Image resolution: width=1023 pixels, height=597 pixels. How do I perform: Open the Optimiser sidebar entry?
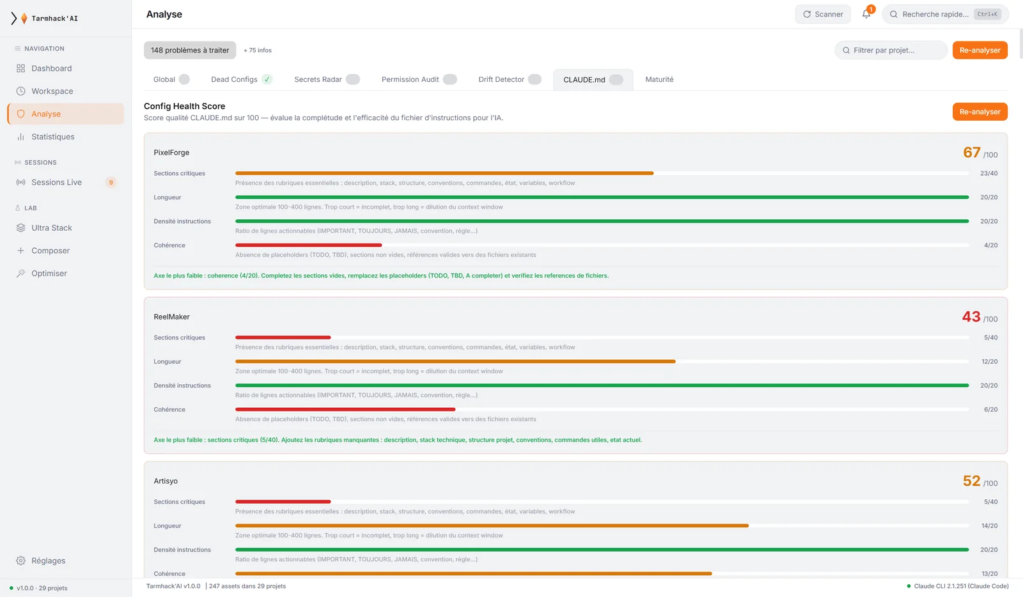coord(65,274)
